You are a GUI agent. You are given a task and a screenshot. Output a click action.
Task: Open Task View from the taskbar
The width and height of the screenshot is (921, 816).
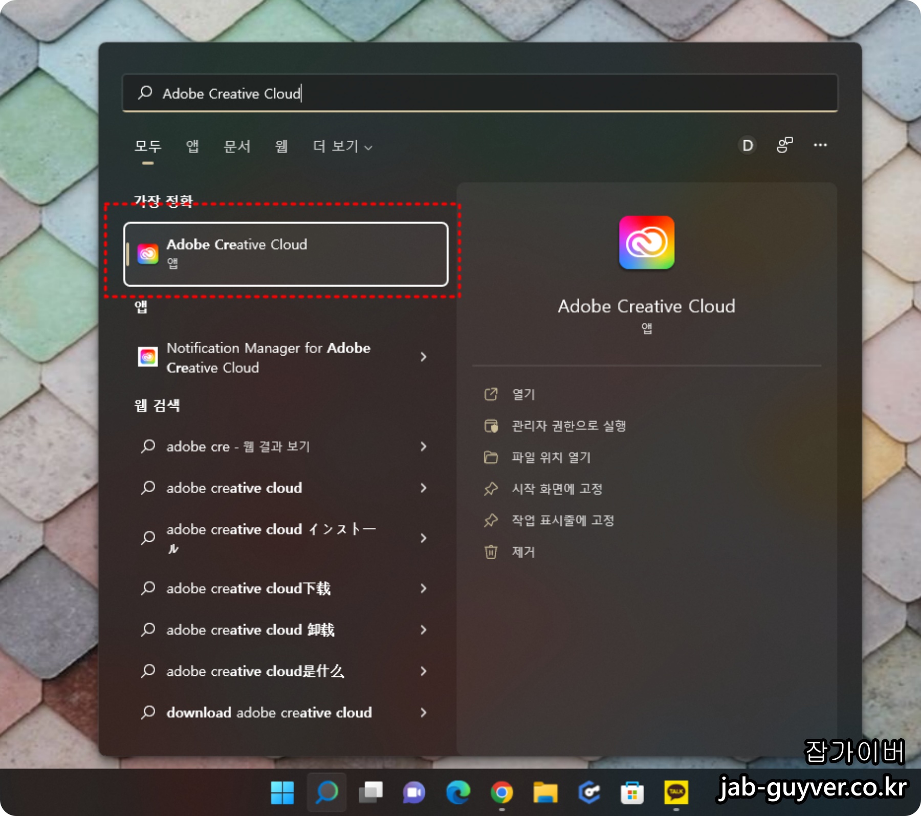point(370,792)
